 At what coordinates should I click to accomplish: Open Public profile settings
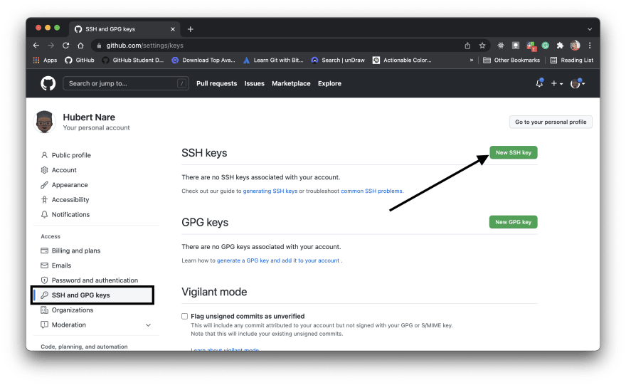[x=71, y=155]
